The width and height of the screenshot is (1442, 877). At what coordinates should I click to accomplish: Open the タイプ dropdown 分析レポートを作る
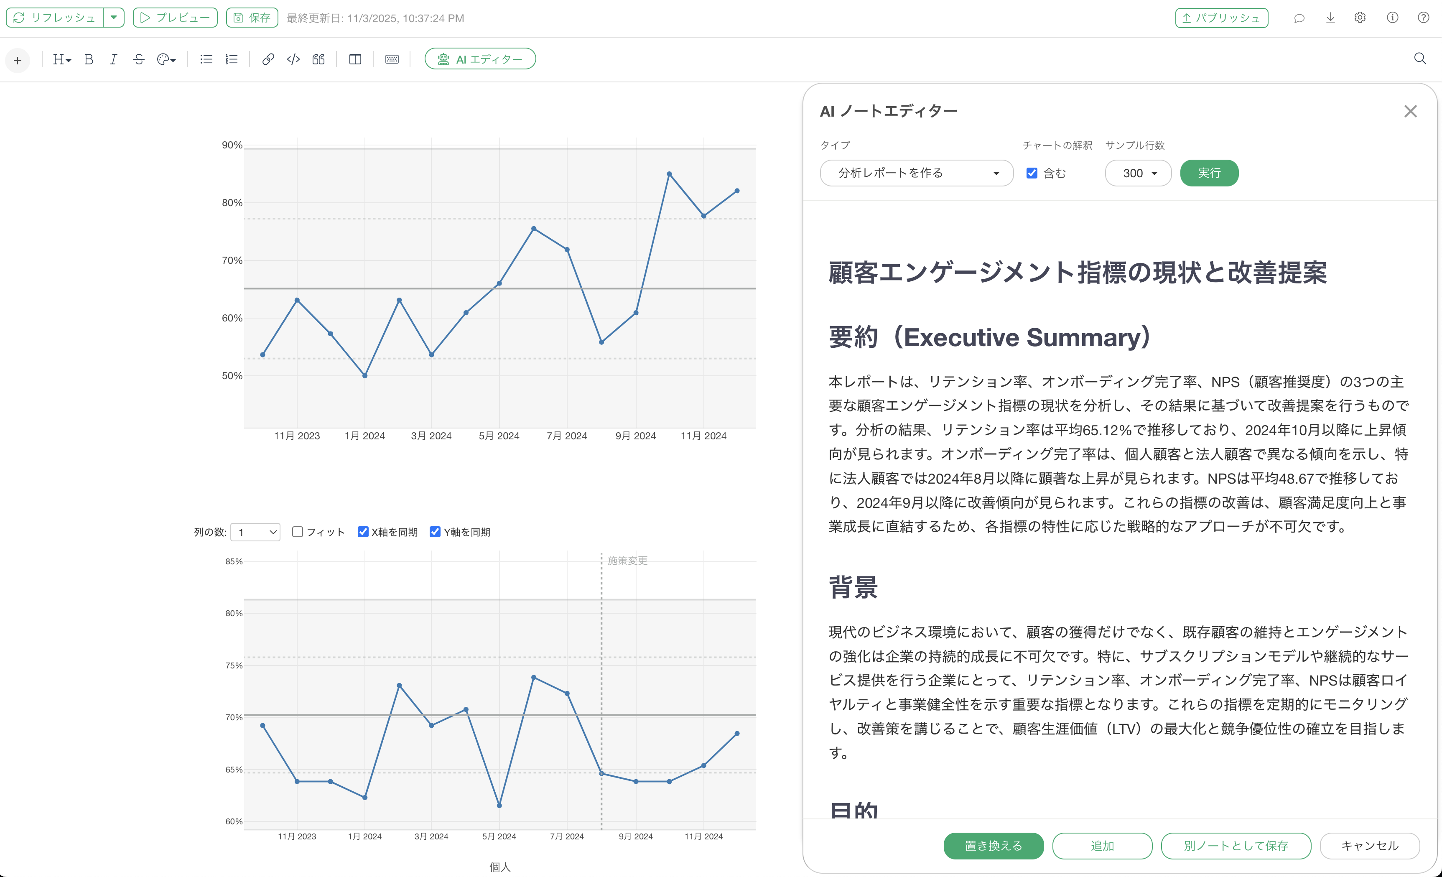click(x=917, y=173)
